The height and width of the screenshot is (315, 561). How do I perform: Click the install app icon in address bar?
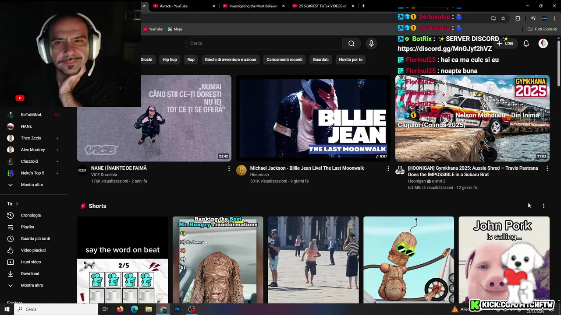click(x=494, y=18)
